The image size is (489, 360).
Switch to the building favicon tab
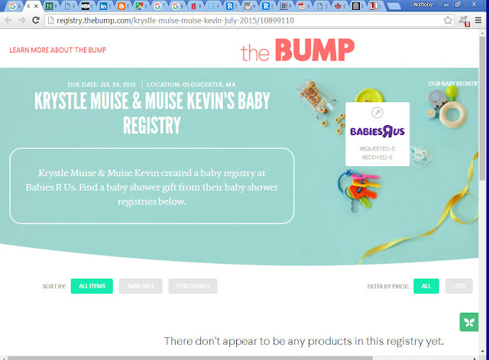point(358,5)
